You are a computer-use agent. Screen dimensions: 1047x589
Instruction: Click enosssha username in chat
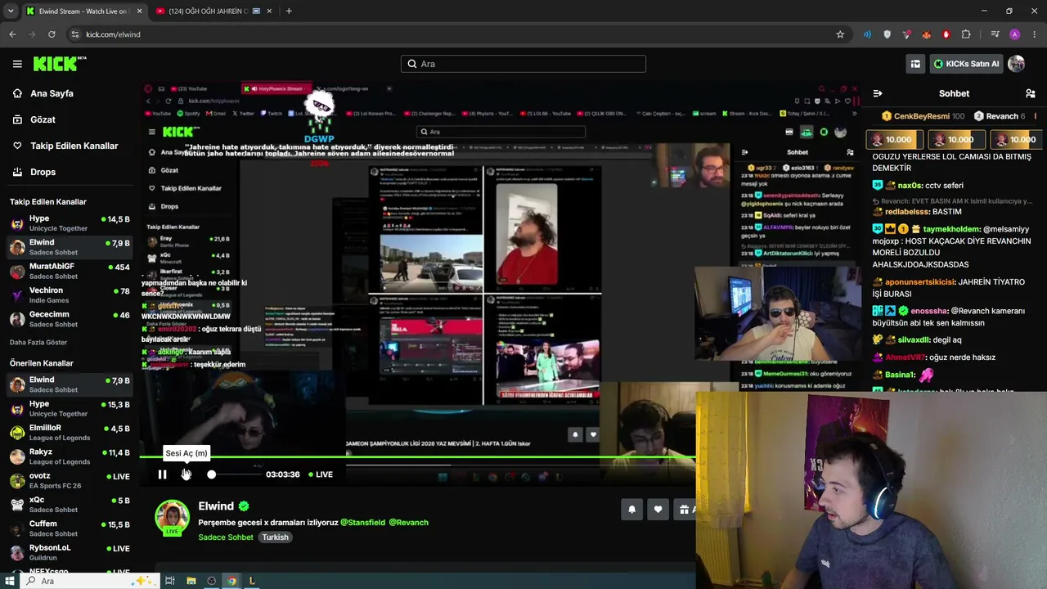pos(929,312)
